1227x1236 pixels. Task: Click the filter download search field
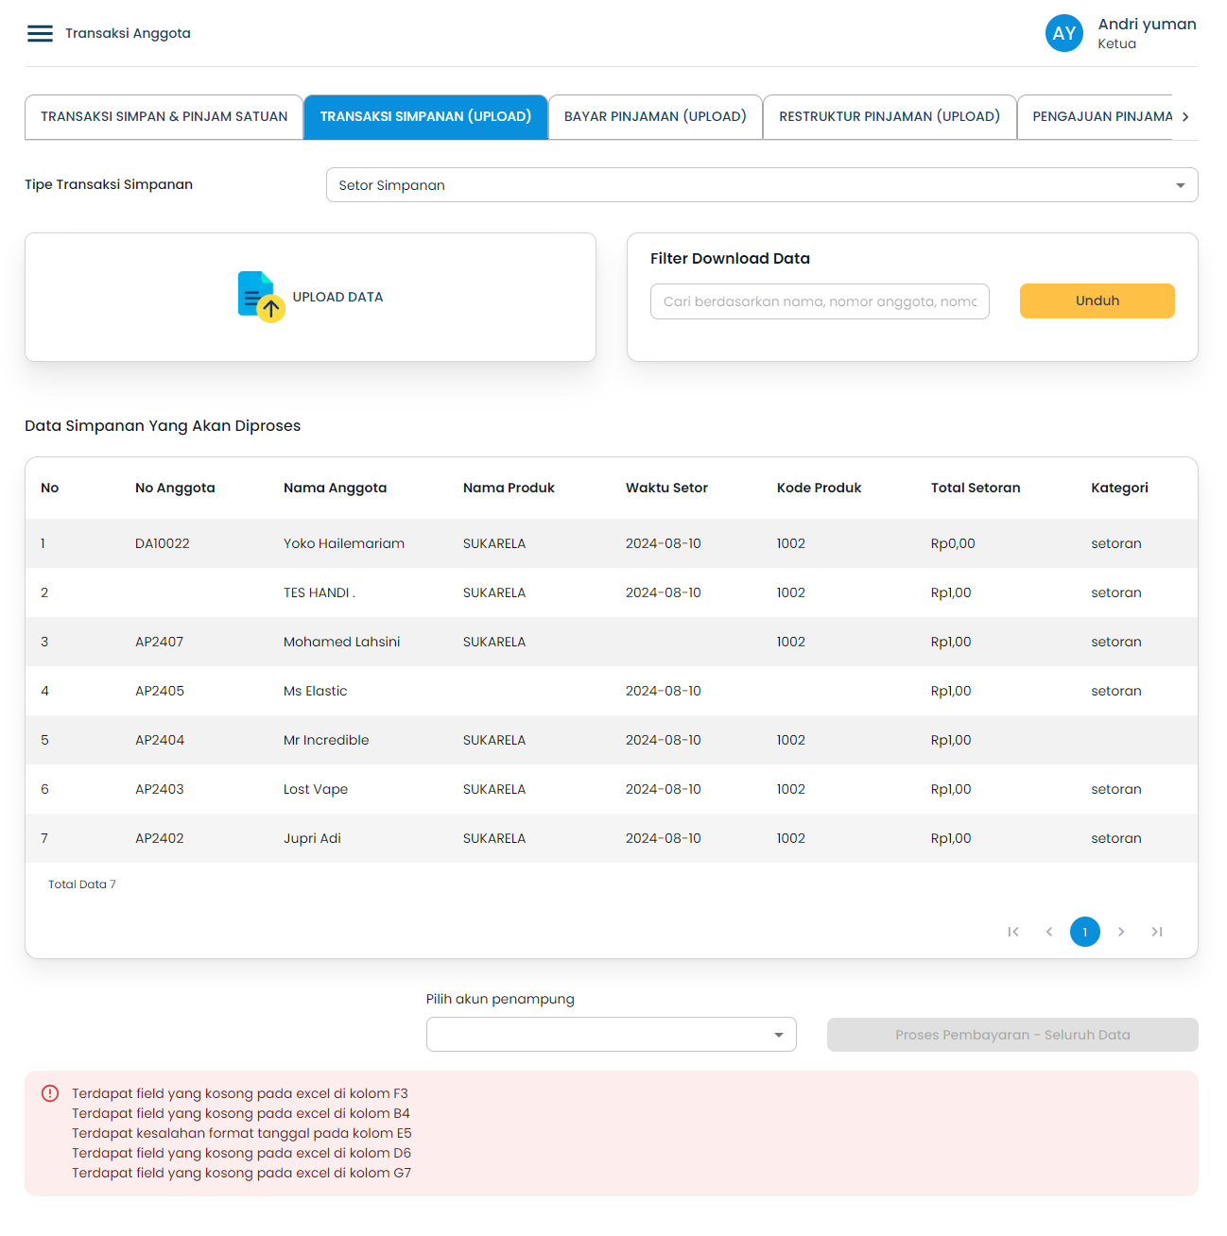coord(819,301)
